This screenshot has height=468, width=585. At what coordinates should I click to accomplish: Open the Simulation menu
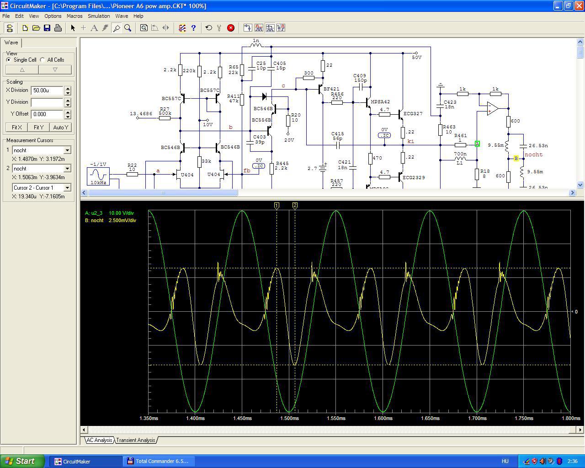pyautogui.click(x=99, y=16)
